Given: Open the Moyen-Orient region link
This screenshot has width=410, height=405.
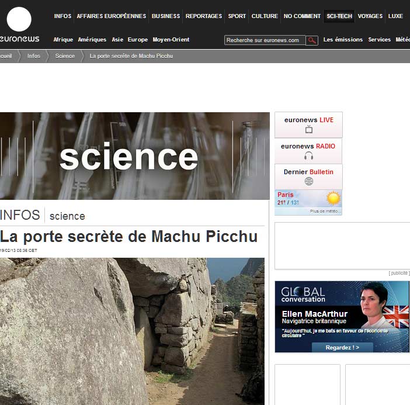Looking at the screenshot, I should 171,40.
